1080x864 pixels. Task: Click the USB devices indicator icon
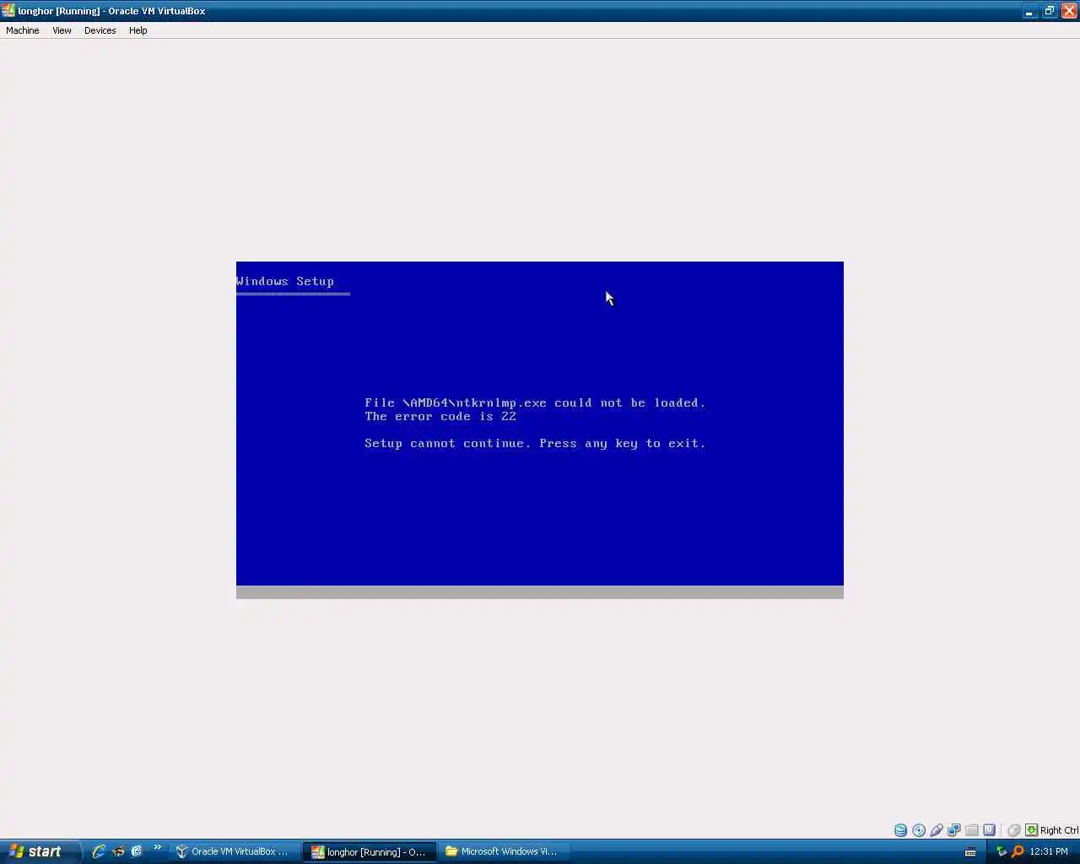pyautogui.click(x=937, y=830)
